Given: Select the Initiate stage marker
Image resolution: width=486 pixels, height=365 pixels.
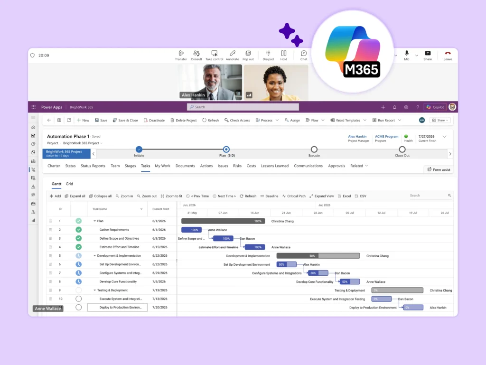Looking at the screenshot, I should 139,150.
